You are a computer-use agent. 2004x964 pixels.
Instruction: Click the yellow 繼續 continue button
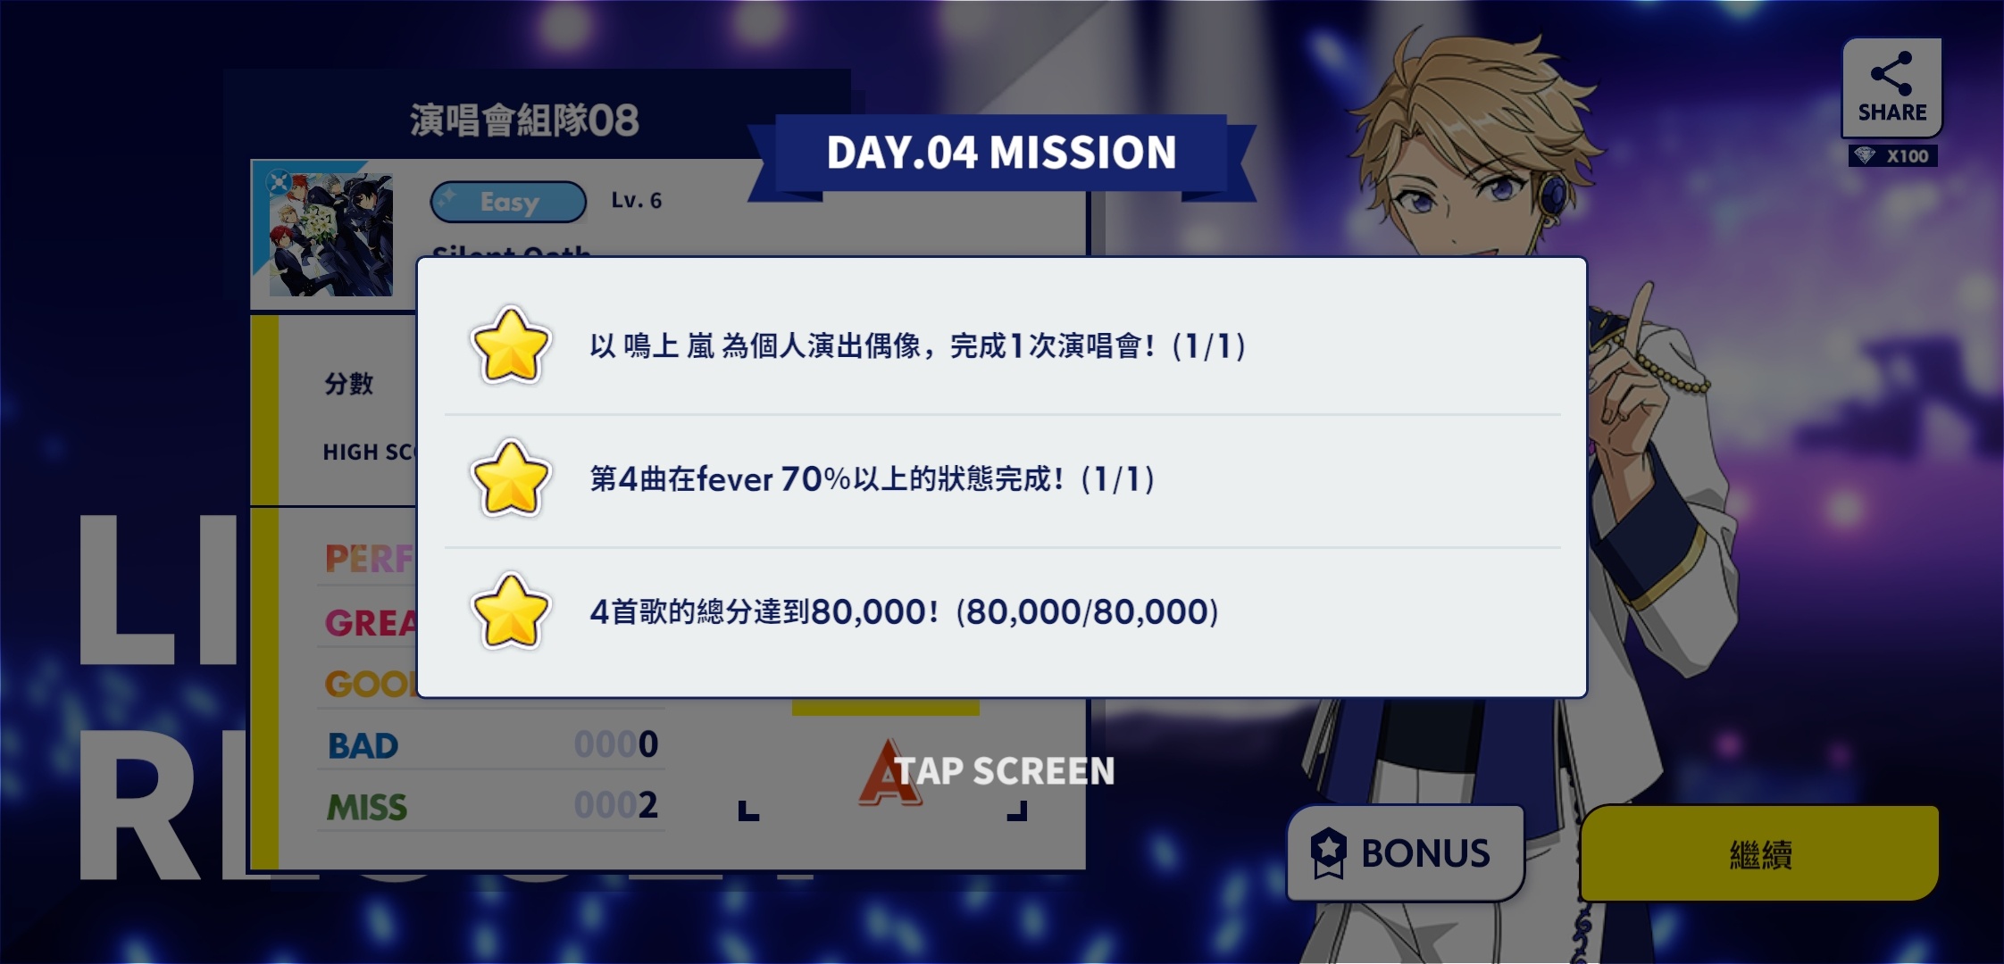[x=1759, y=854]
